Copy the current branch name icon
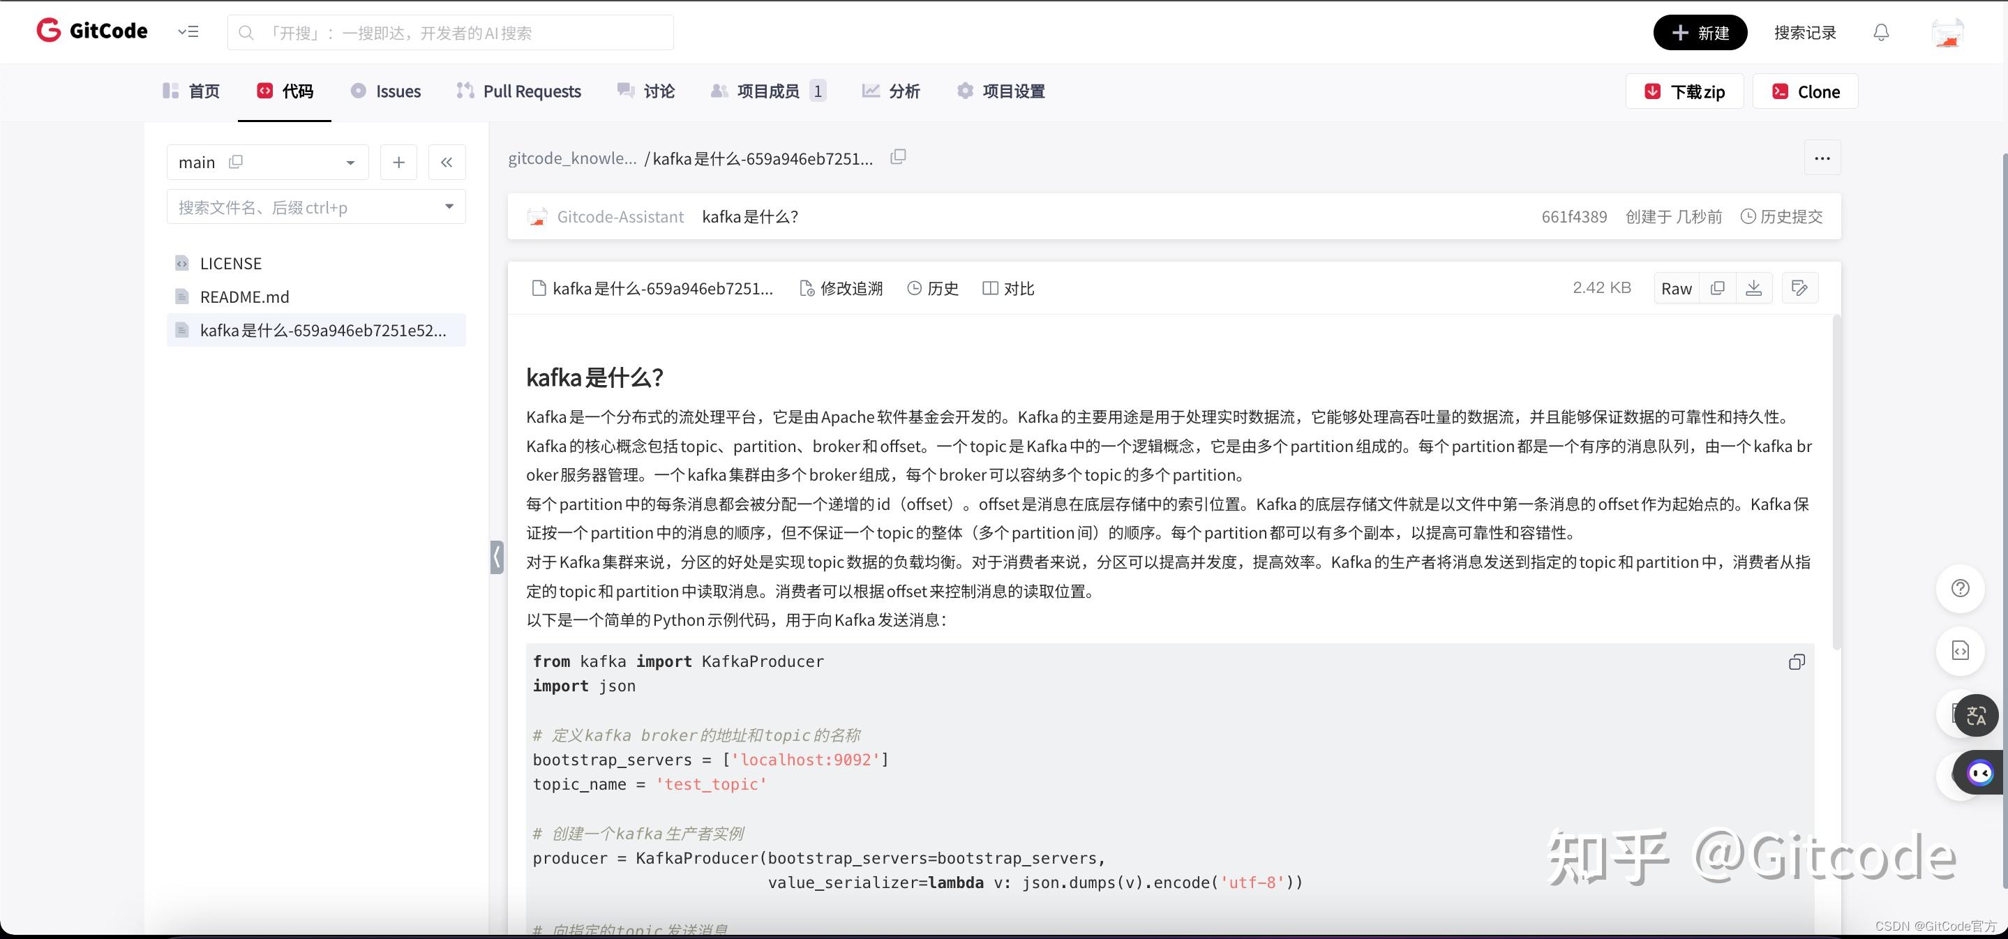The height and width of the screenshot is (939, 2008). (x=235, y=161)
